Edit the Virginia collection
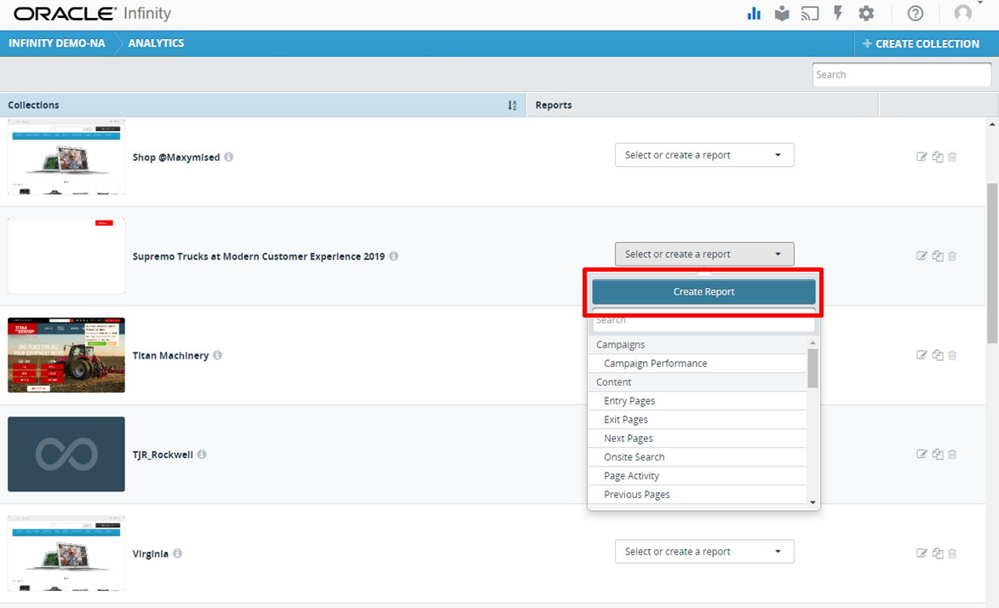 tap(921, 554)
